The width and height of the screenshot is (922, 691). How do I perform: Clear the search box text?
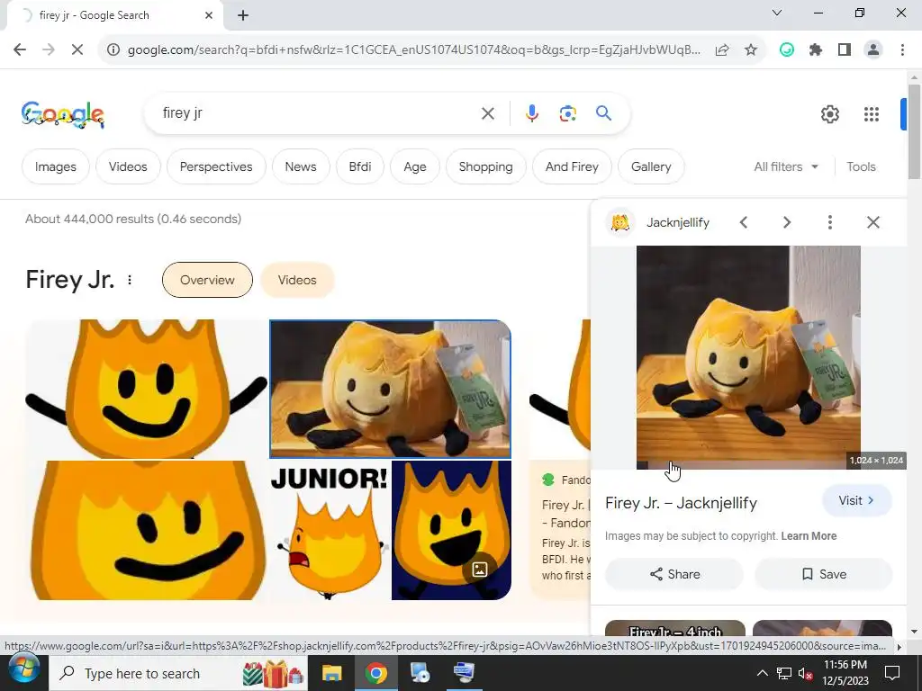tap(487, 113)
